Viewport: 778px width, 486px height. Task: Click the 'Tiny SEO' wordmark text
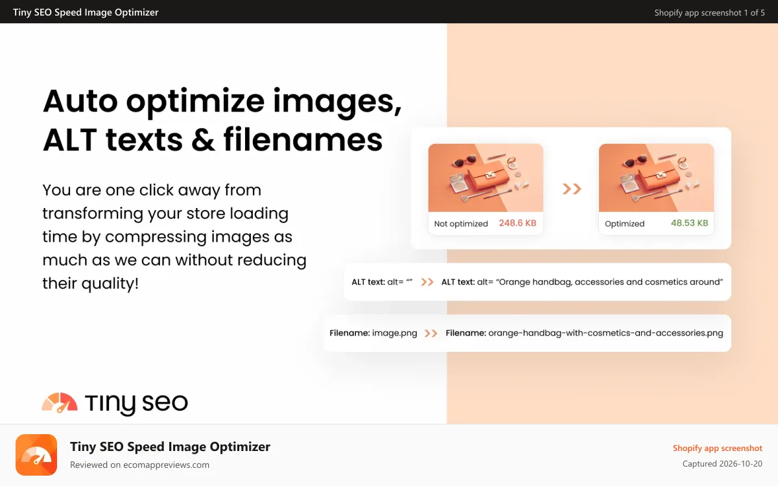(136, 403)
